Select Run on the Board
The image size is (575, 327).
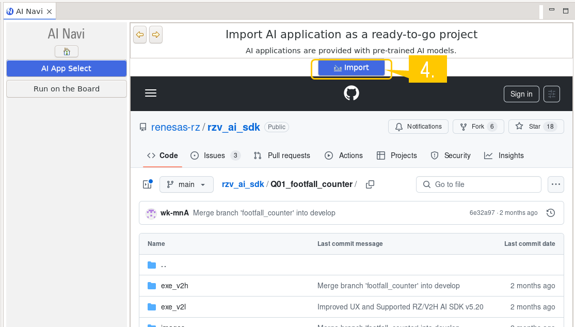coord(67,89)
